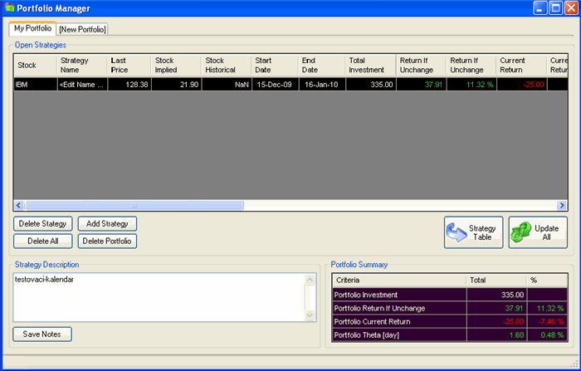
Task: Click the Strategy Table arrow icon button
Action: click(x=473, y=232)
